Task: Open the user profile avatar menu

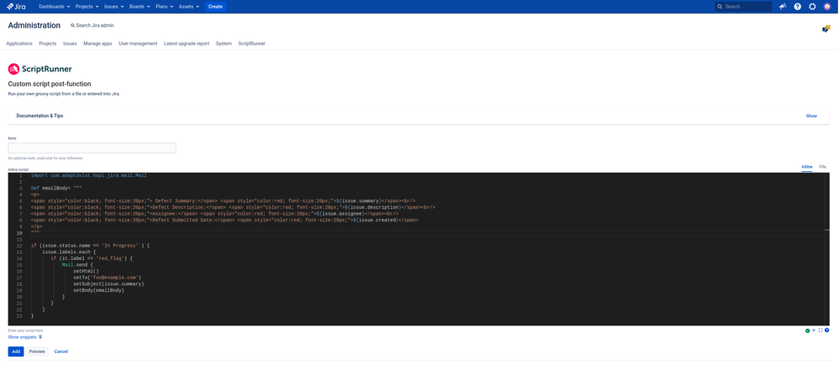Action: [827, 7]
